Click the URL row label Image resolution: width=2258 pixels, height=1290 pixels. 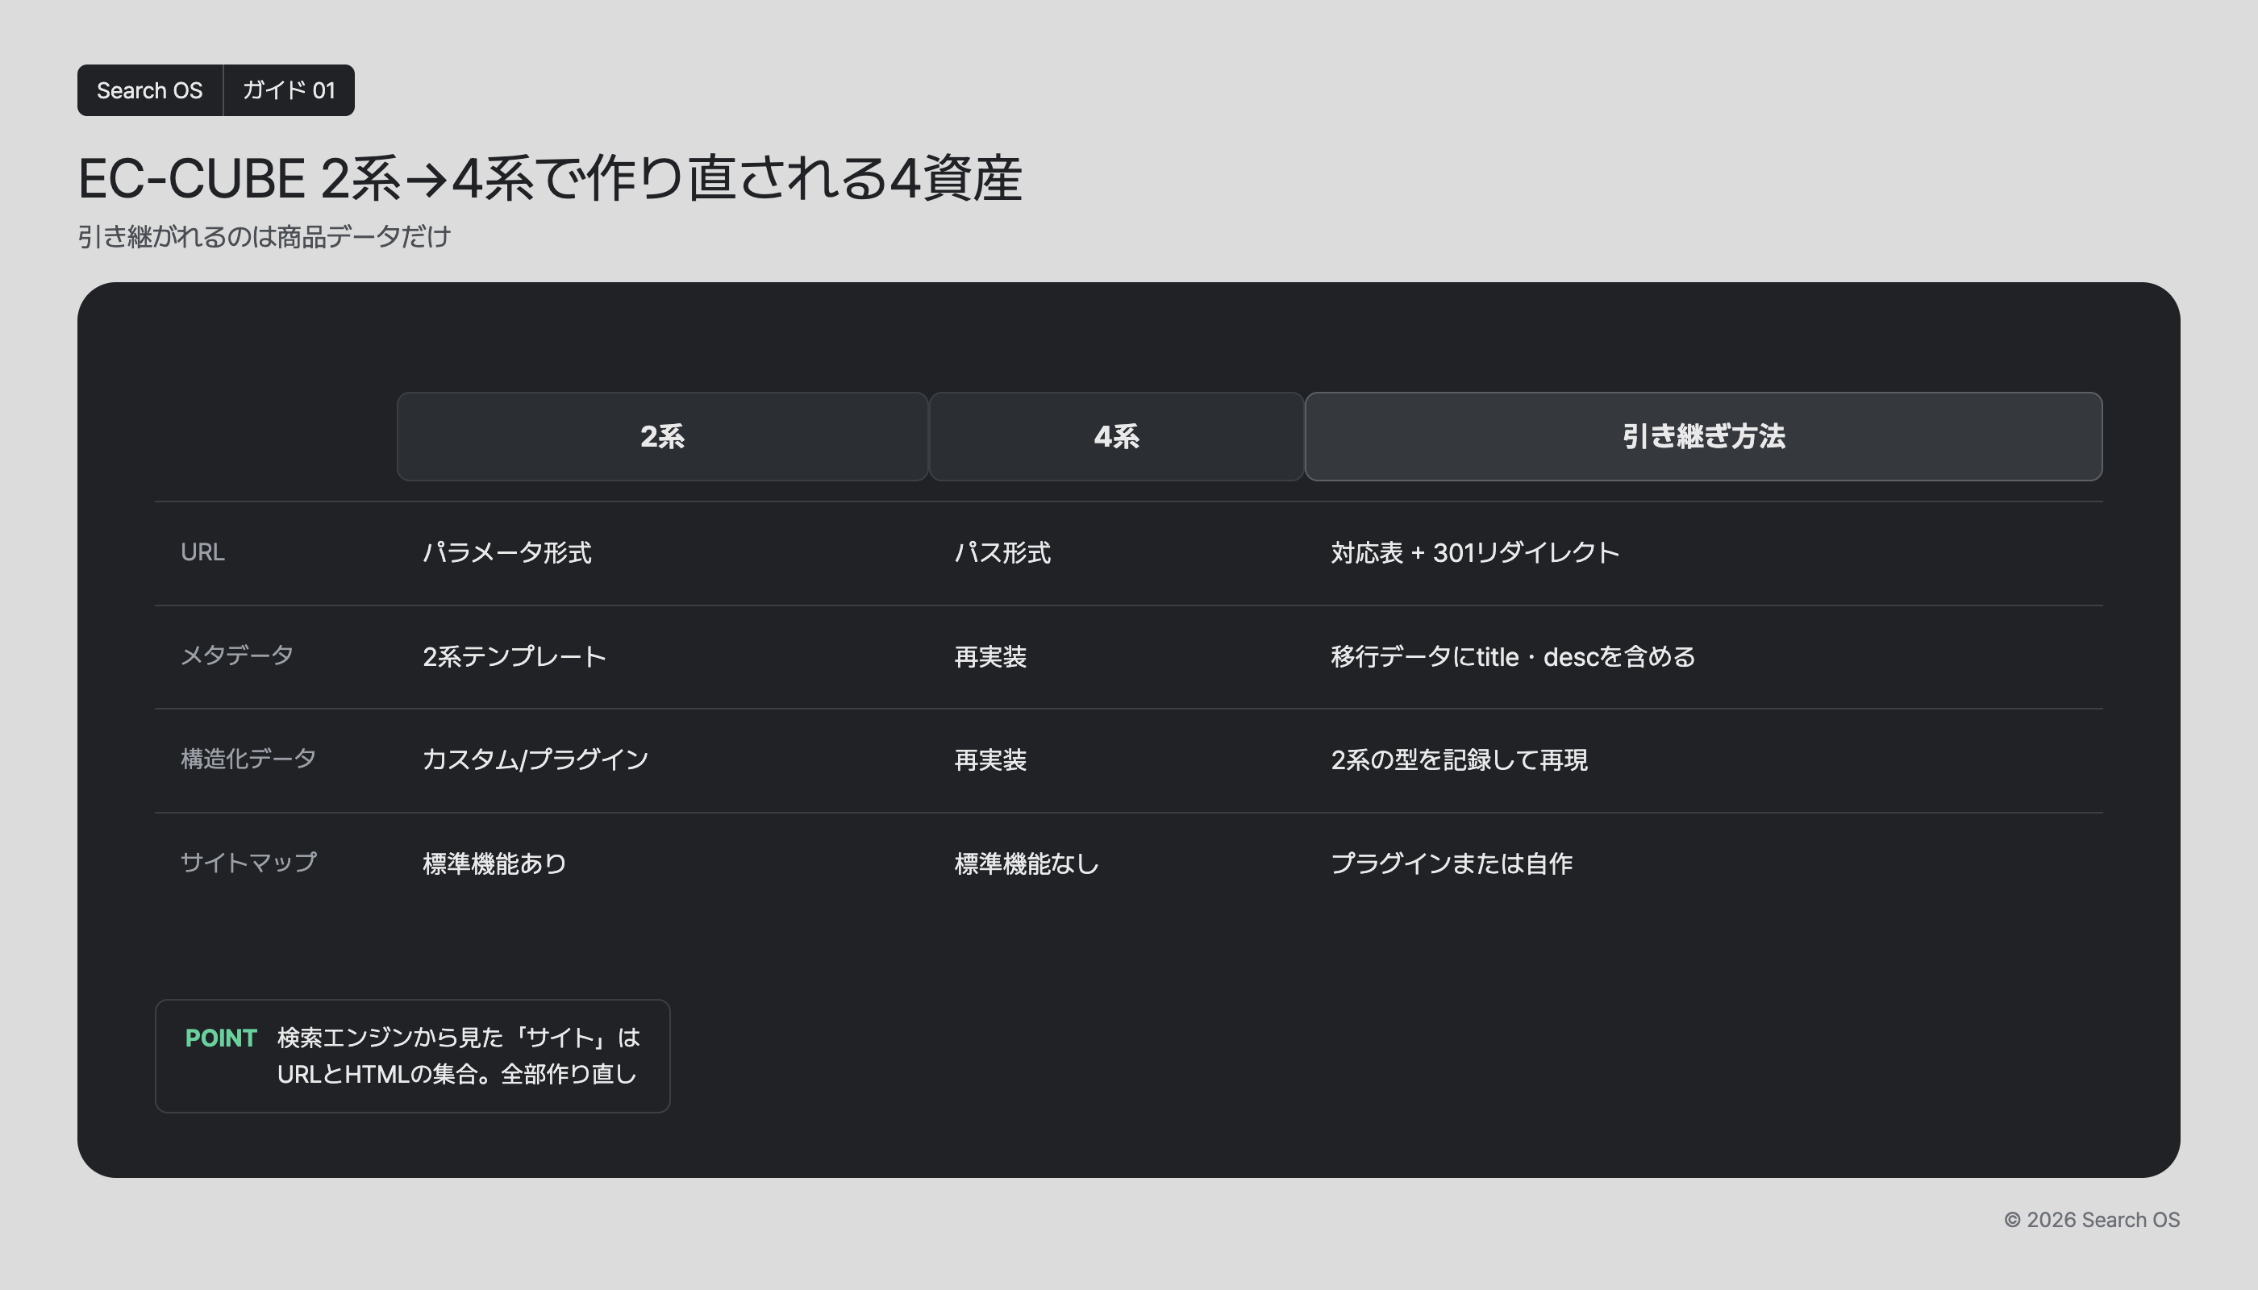click(203, 553)
